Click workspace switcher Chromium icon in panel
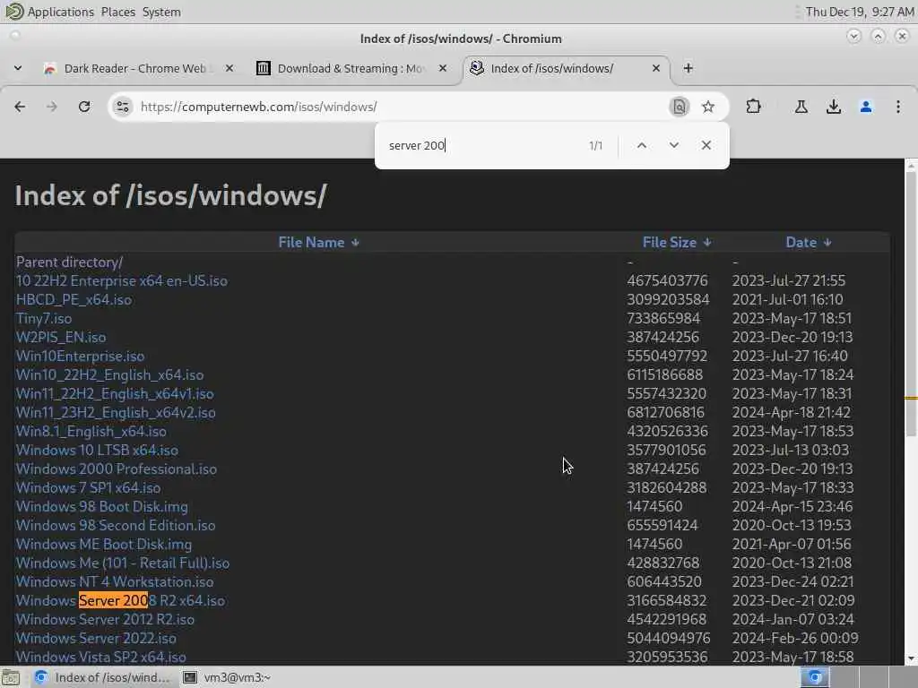 click(815, 677)
